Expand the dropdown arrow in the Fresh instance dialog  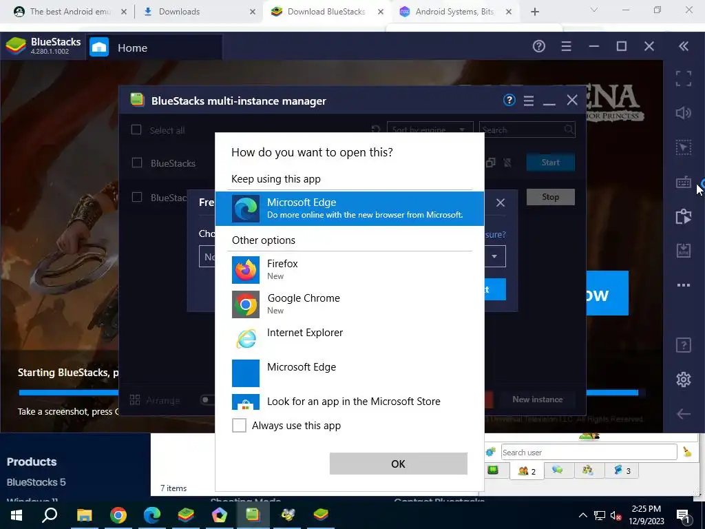tap(494, 256)
